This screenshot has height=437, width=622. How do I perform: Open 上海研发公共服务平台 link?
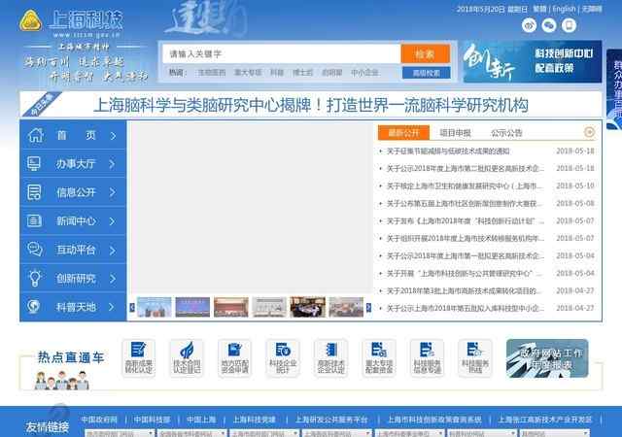331,420
